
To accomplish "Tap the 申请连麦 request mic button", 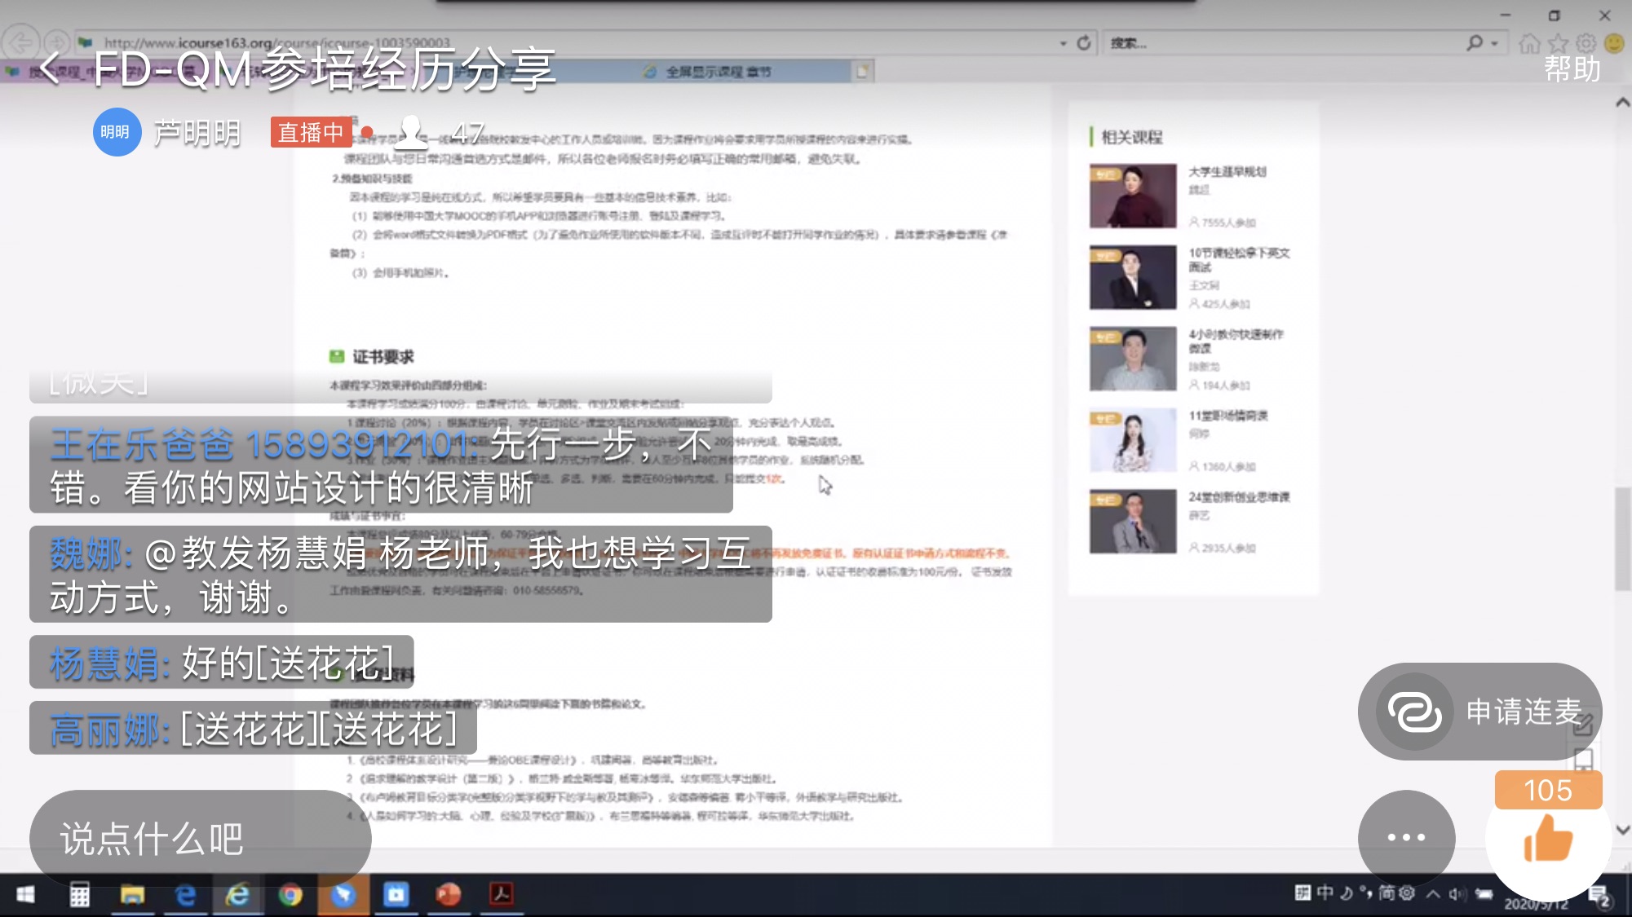I will point(1479,712).
